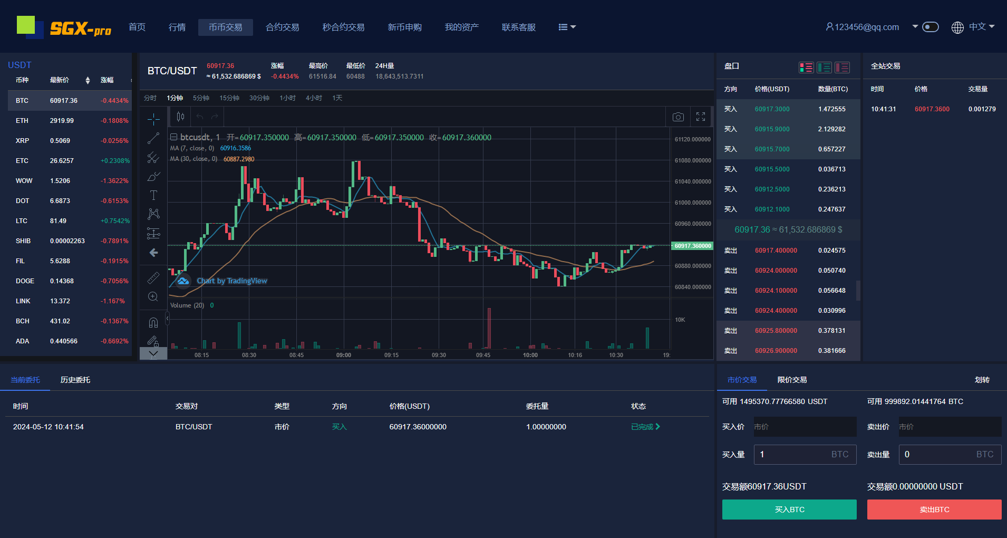Screen dimensions: 1007x538
Task: Select the crosshair cursor tool
Action: coord(153,119)
